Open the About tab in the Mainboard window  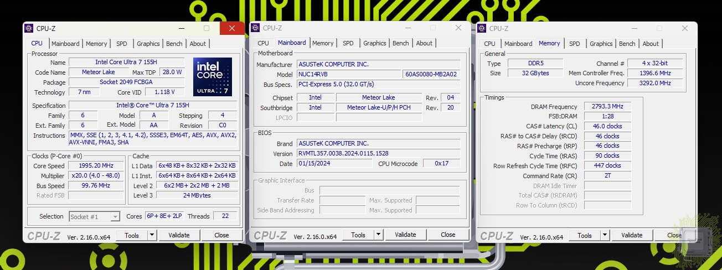click(x=424, y=43)
